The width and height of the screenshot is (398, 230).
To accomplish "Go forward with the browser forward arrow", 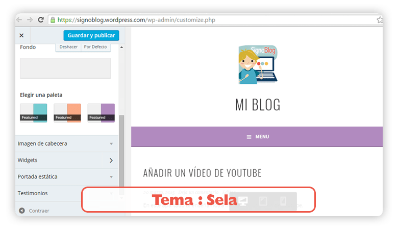I will click(x=30, y=20).
